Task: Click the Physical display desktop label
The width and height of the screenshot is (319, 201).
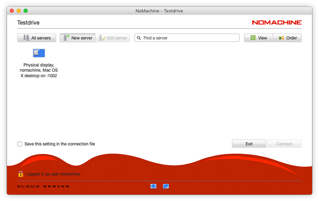Action: 39,70
